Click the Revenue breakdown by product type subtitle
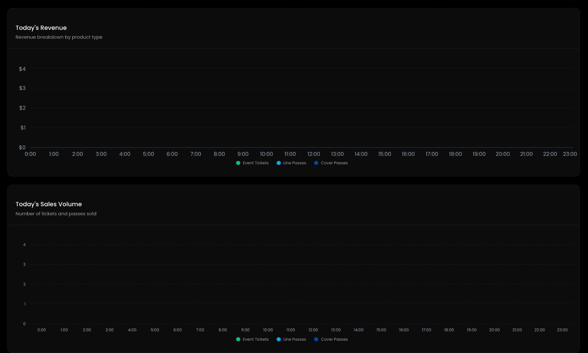Viewport: 588px width, 353px height. 59,37
